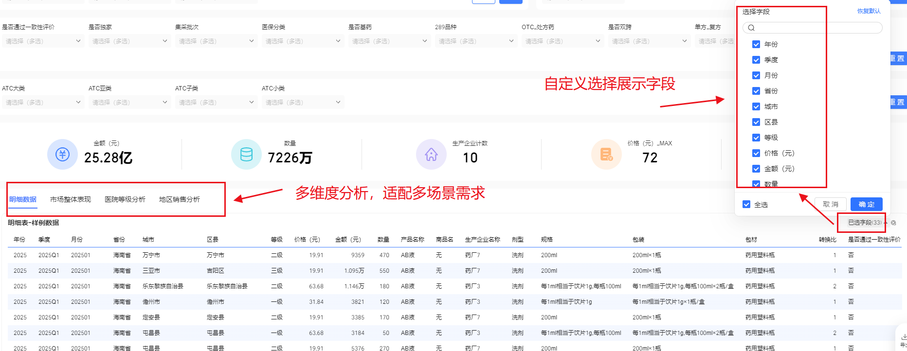Click the search magnifier in field selector
Screen dimensions: 907x351
click(751, 28)
